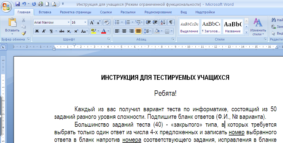Open the font size 16 dropdown
The image size is (283, 143).
click(85, 22)
